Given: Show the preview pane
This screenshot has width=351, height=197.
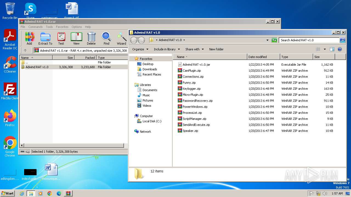Looking at the screenshot, I should [x=332, y=49].
